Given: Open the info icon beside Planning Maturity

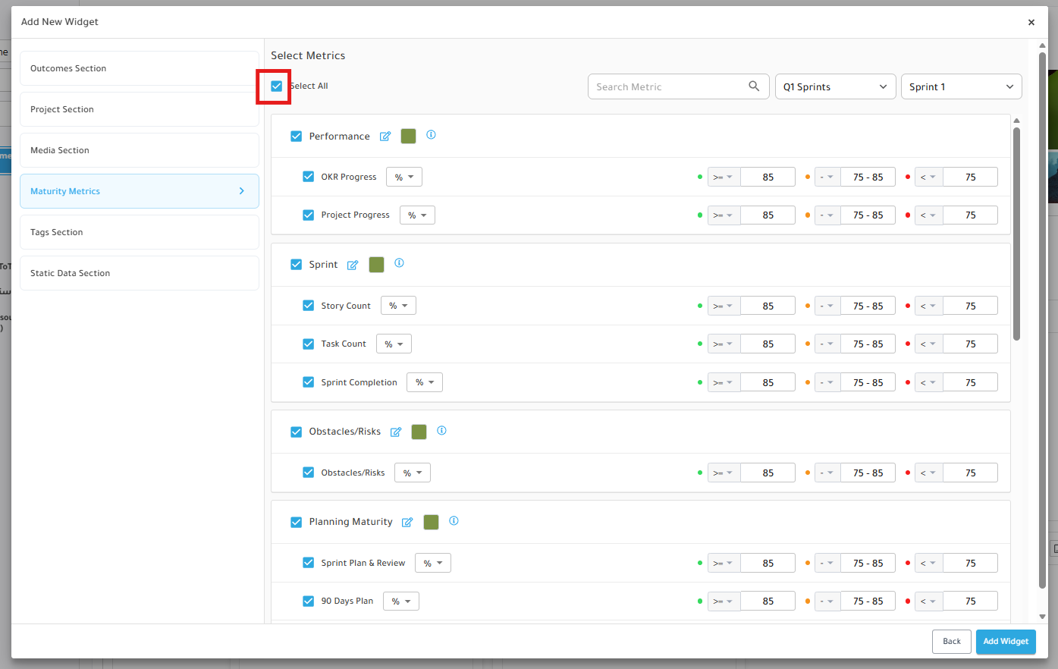Looking at the screenshot, I should (454, 521).
